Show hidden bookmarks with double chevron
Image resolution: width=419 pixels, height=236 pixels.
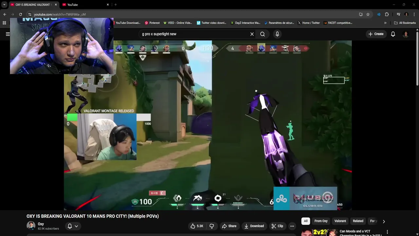click(385, 23)
